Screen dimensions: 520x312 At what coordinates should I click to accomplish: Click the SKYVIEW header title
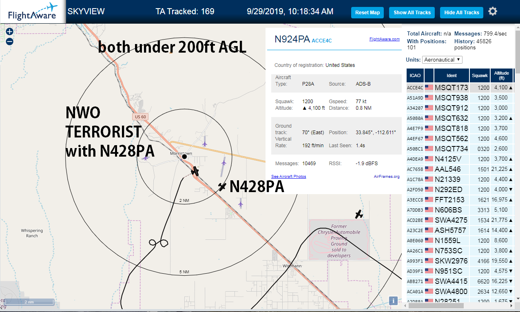86,11
